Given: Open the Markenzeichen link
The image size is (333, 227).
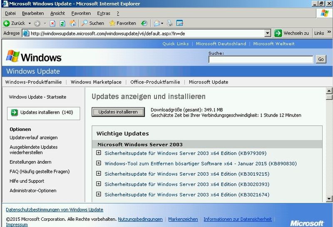Looking at the screenshot, I should click(183, 219).
